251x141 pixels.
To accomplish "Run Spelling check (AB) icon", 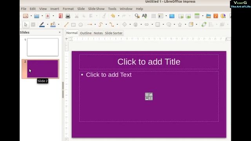I will click(x=144, y=16).
